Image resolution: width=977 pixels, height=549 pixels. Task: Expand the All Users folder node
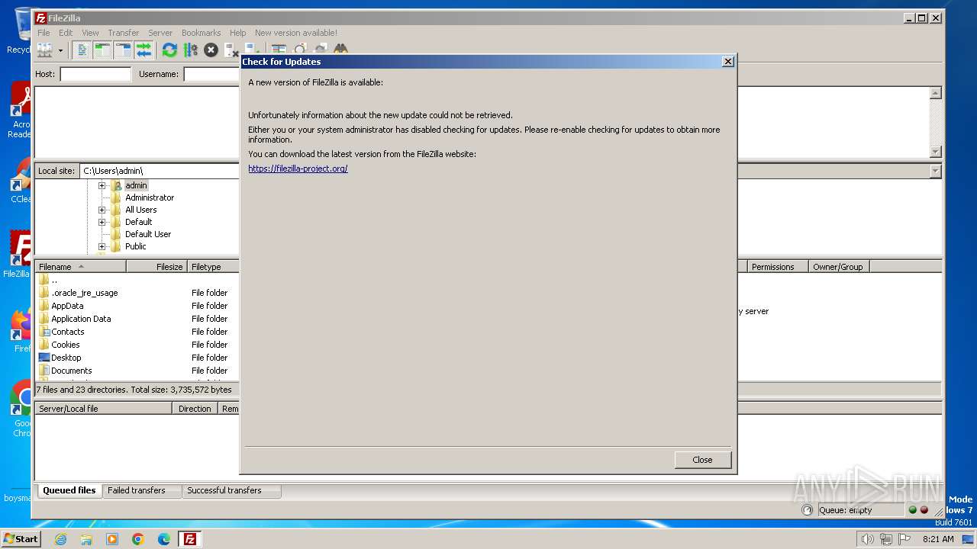click(102, 210)
